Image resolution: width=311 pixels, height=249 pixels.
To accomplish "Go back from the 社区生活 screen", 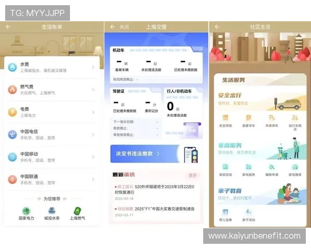I will [x=217, y=27].
